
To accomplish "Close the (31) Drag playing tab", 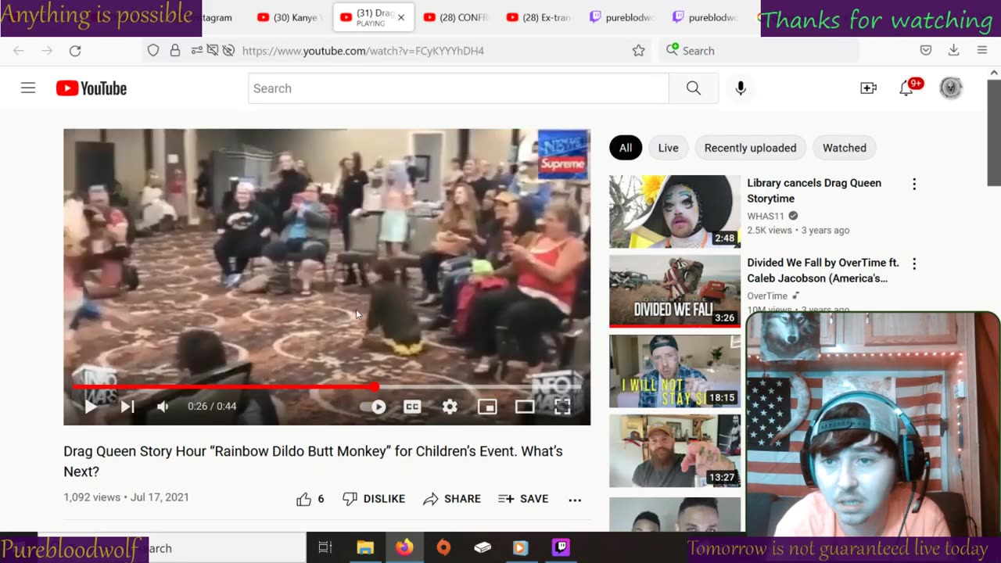I will (401, 17).
